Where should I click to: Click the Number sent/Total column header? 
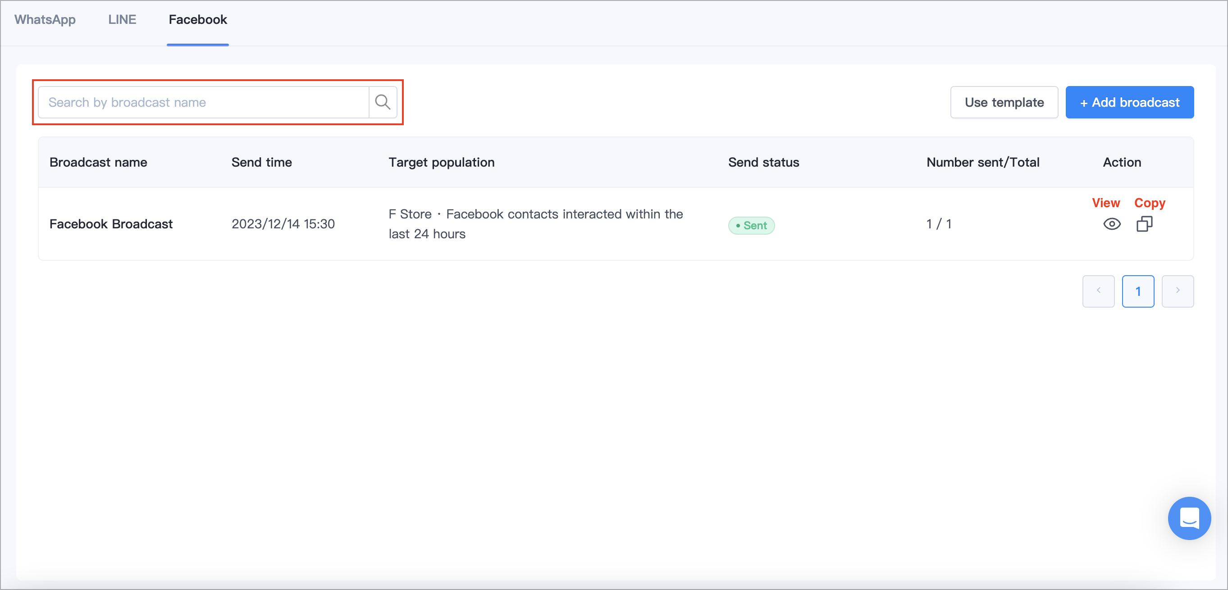click(983, 162)
